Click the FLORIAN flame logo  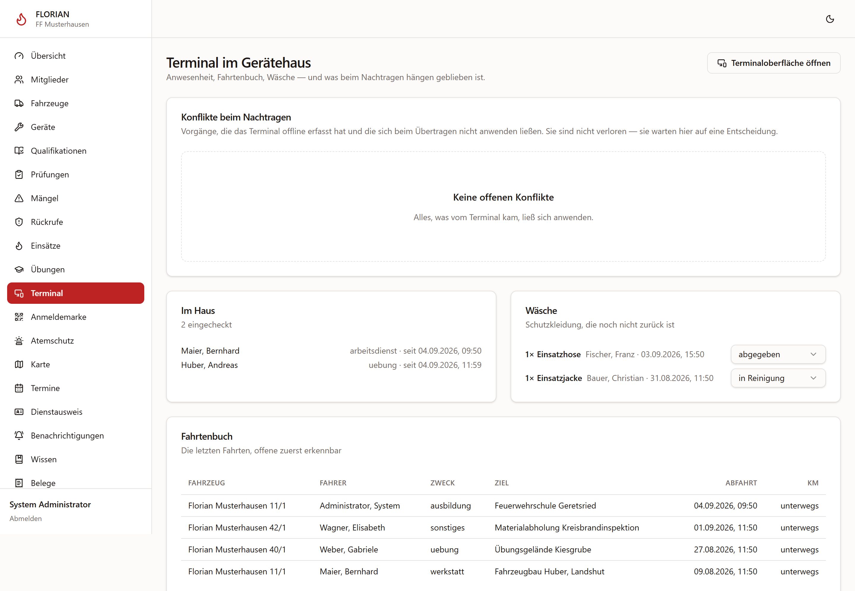(x=21, y=19)
